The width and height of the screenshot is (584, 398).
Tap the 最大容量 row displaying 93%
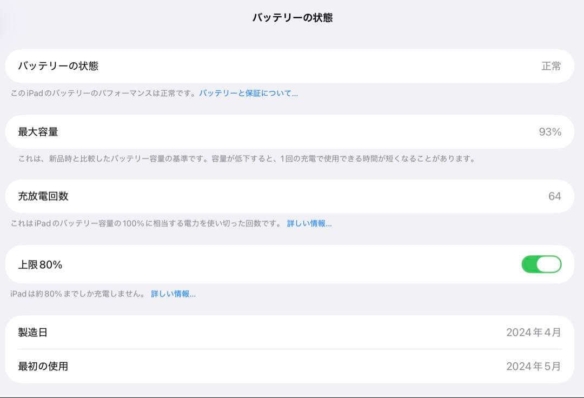tap(292, 131)
